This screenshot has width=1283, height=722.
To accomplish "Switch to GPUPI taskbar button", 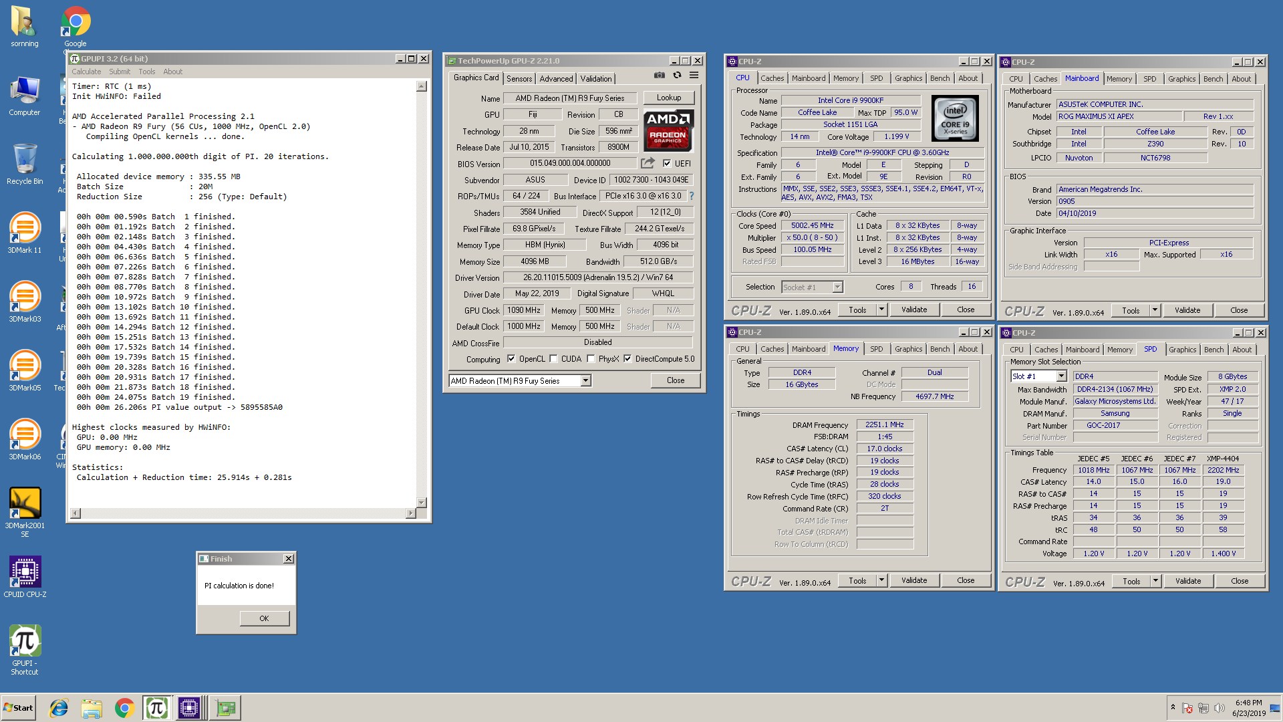I will tap(156, 708).
